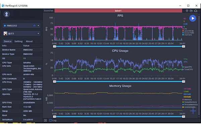The height and width of the screenshot is (125, 201).
Task: Toggle Stutter series in FPS legend
Action: 188,33
